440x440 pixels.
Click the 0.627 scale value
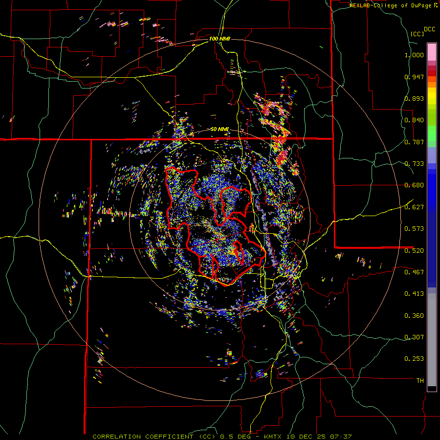pos(414,207)
